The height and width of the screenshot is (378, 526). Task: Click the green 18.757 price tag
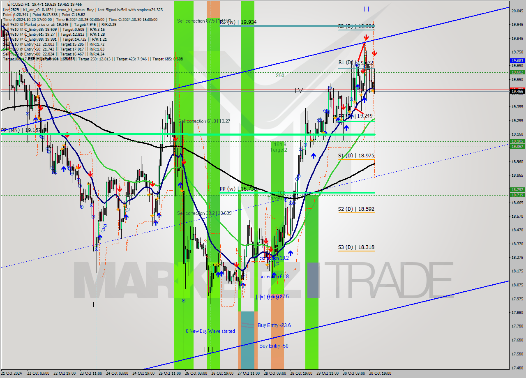tap(517, 189)
